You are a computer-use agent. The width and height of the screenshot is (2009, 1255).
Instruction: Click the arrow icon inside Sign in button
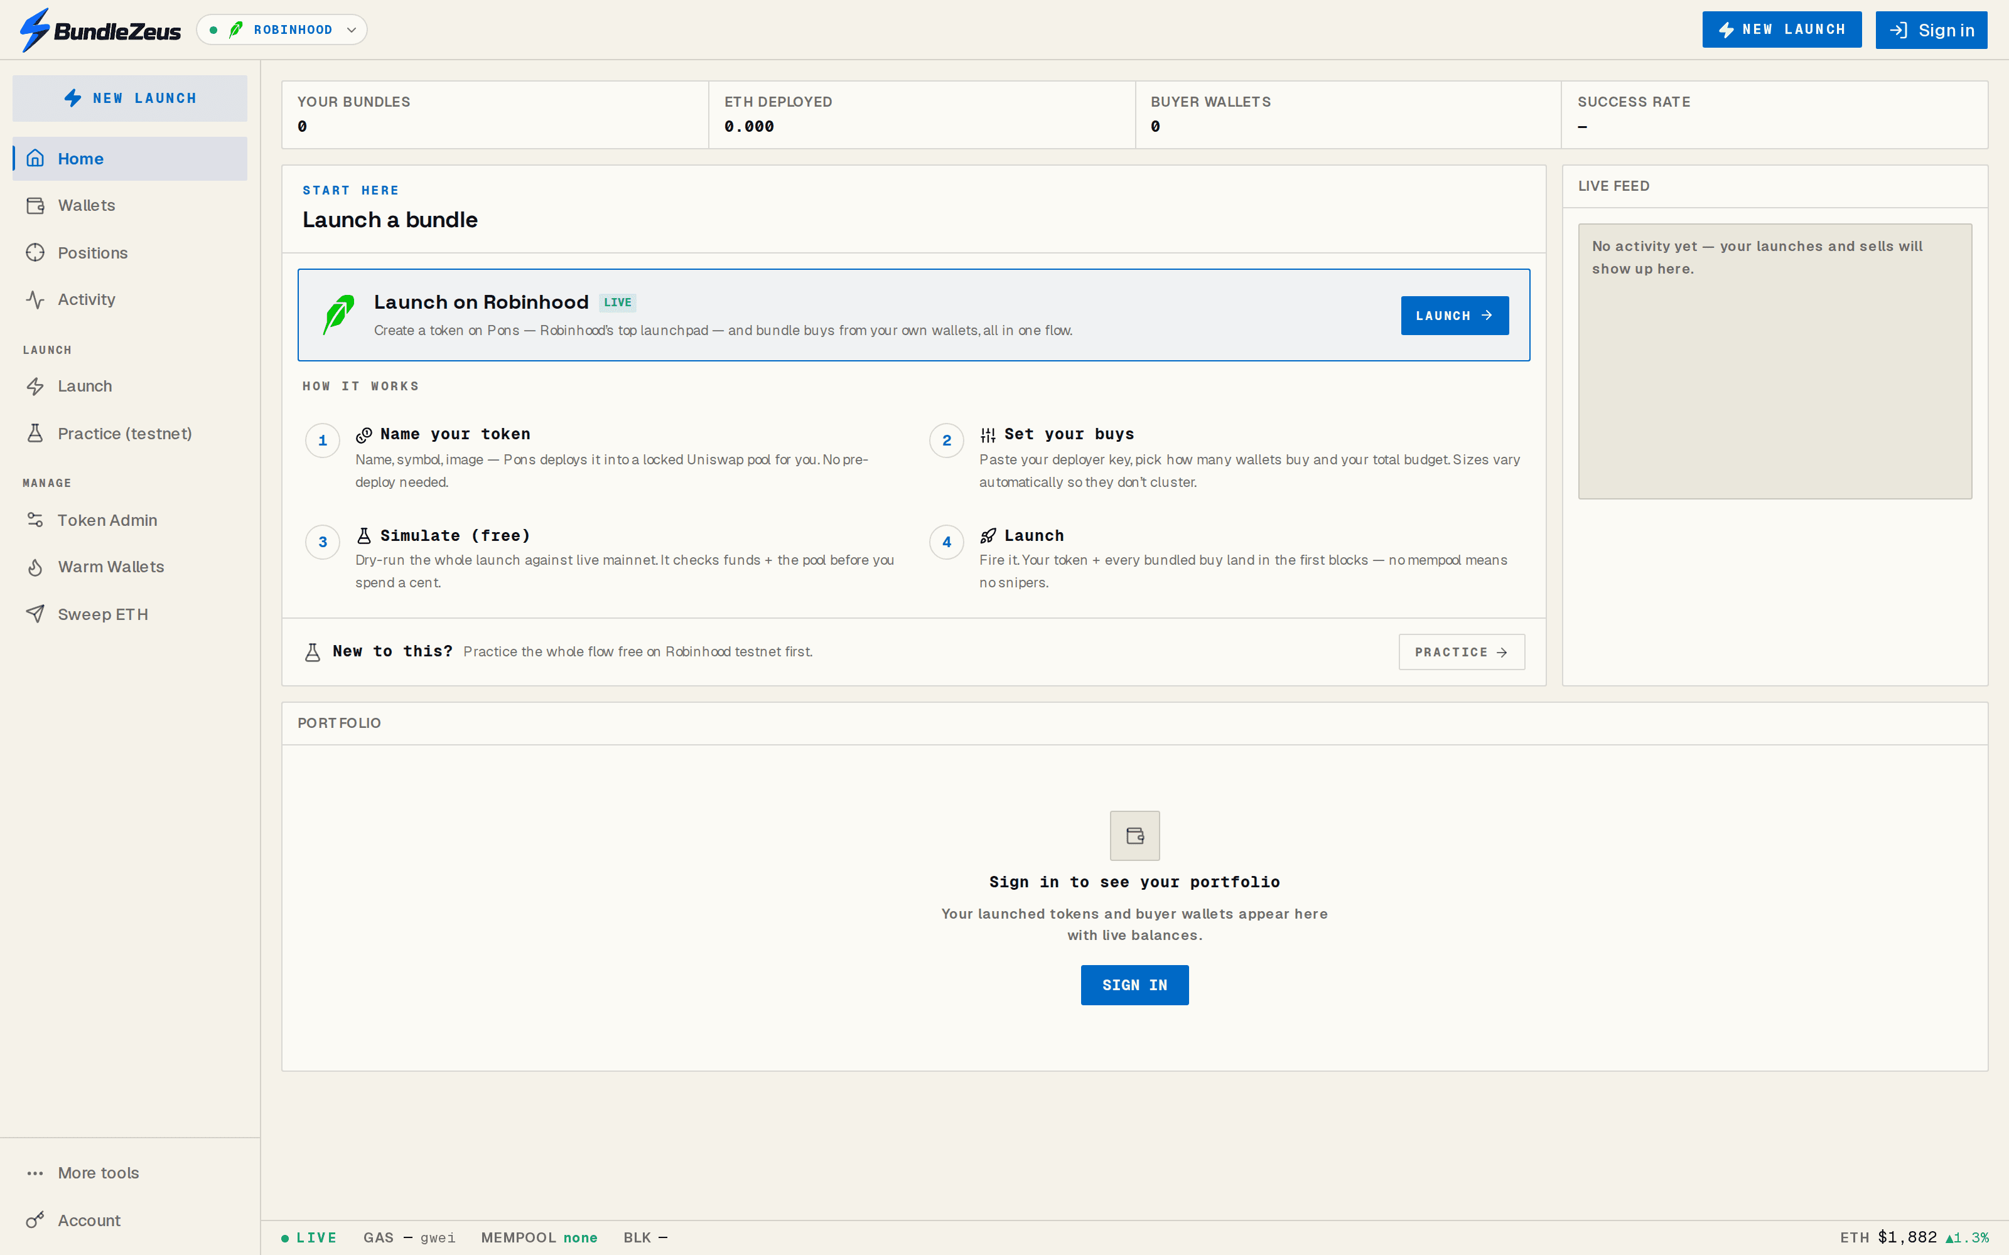1899,30
